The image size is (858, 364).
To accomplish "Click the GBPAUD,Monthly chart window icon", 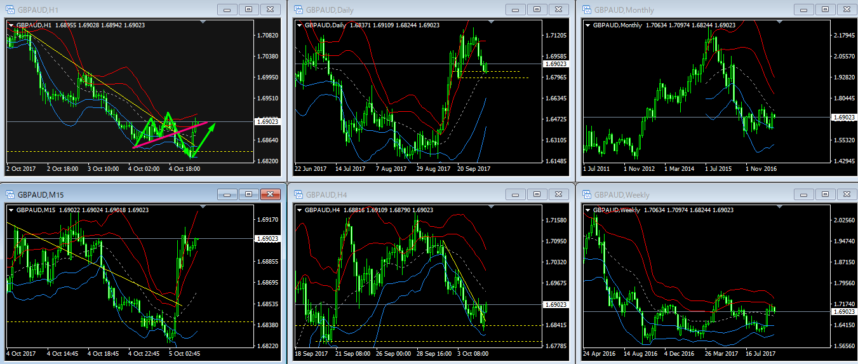I will pos(586,10).
